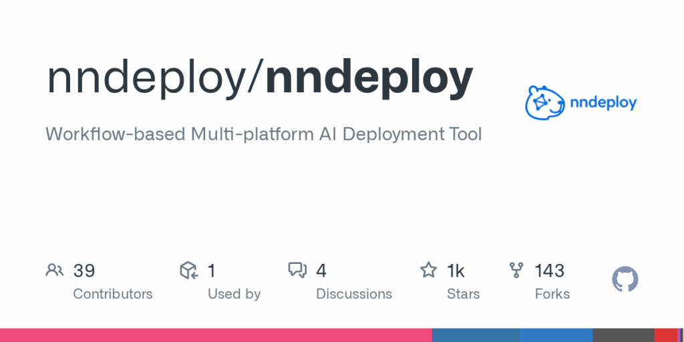Click the Discussions speech bubble icon
The image size is (684, 342).
[297, 271]
